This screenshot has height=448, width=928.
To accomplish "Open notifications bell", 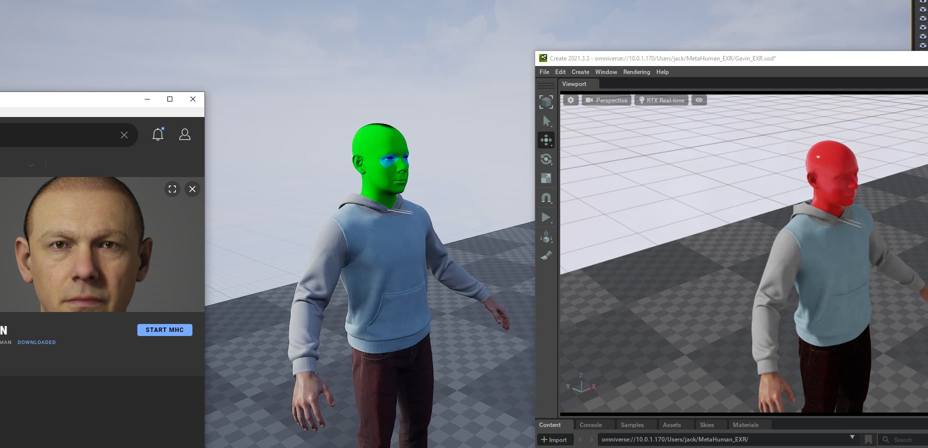I will click(x=158, y=134).
